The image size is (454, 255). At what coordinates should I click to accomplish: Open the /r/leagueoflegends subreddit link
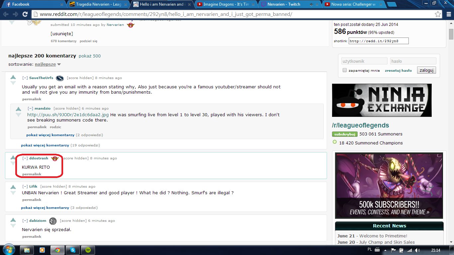pos(361,125)
